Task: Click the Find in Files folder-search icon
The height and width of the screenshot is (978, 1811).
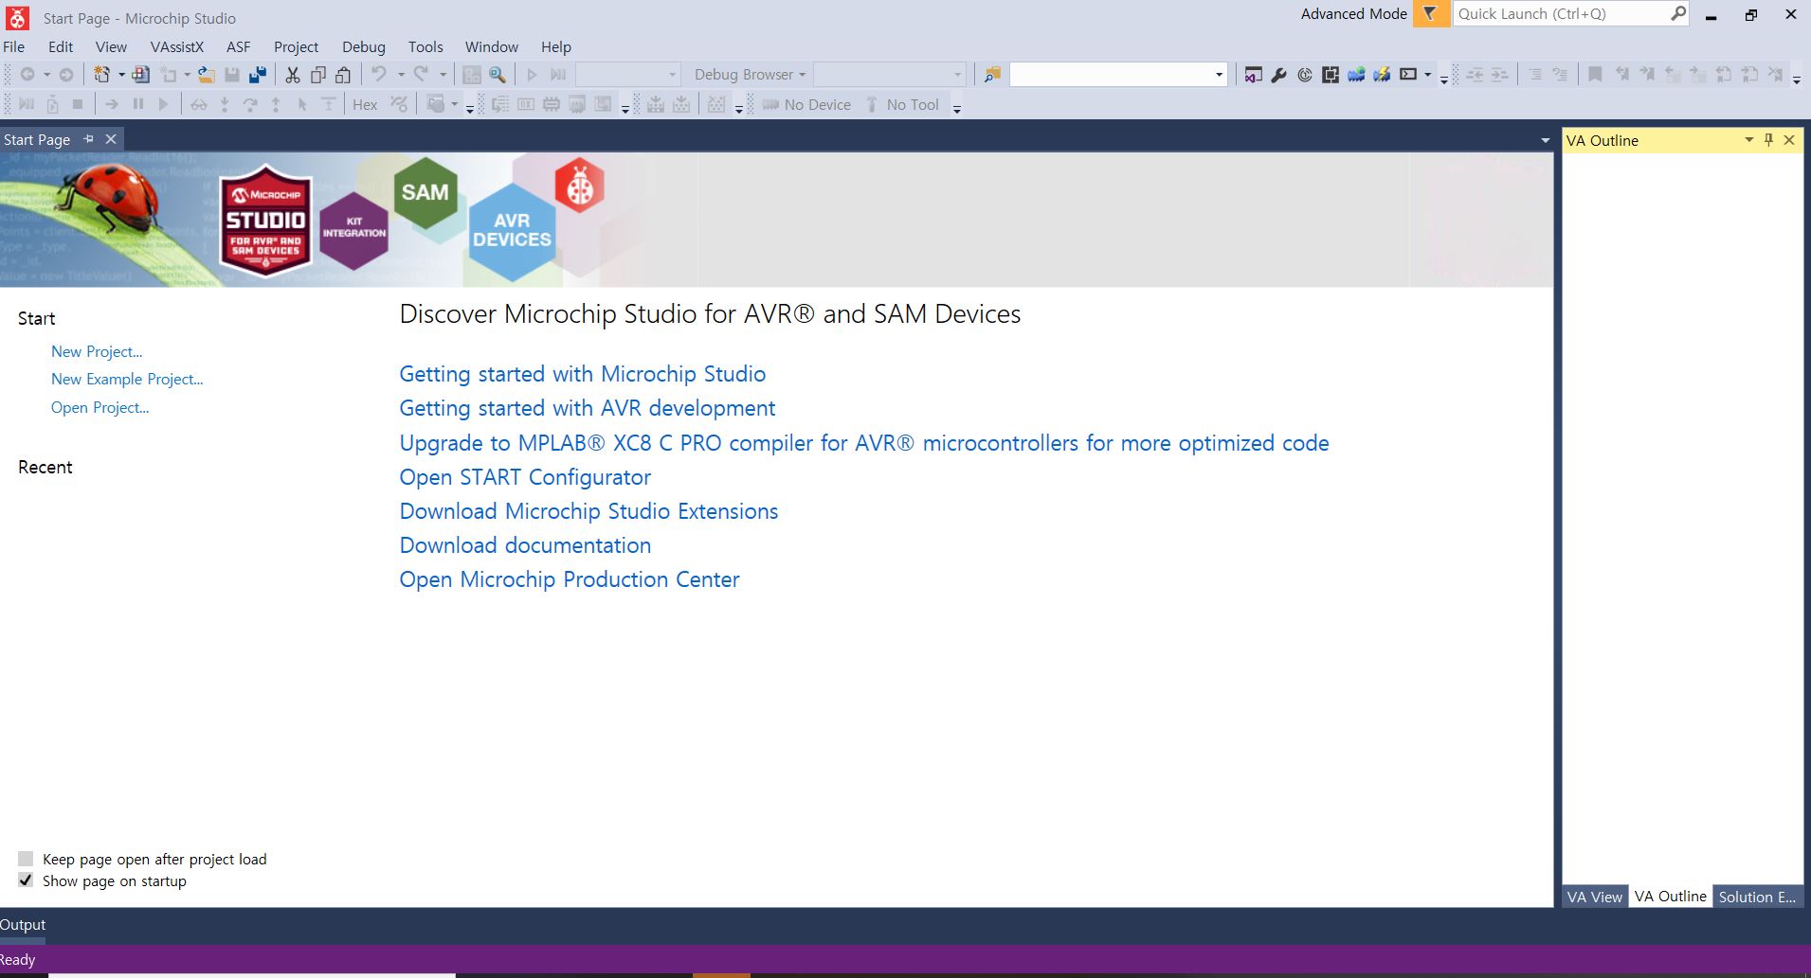Action: [992, 75]
